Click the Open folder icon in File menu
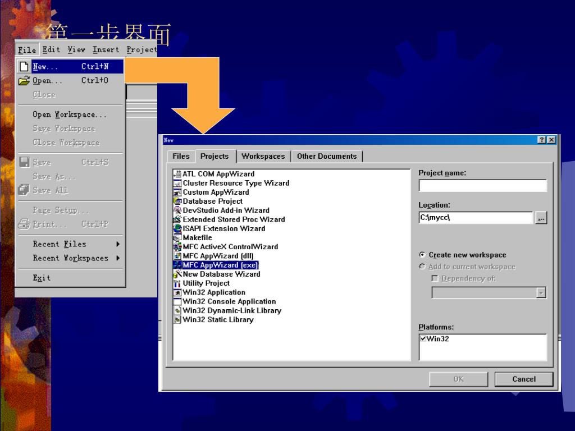 pyautogui.click(x=24, y=81)
